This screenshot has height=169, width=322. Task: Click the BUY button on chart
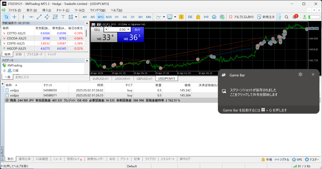tap(137, 30)
